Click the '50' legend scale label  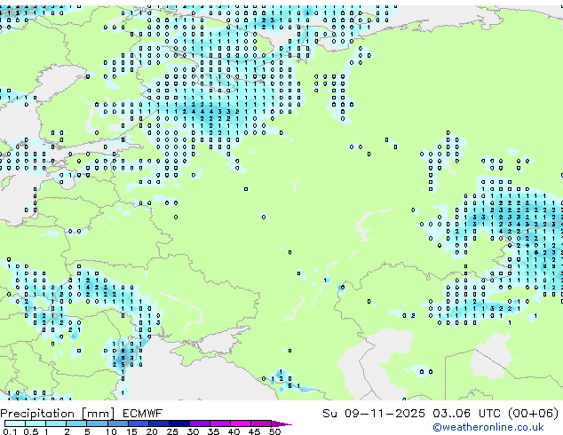point(274,431)
